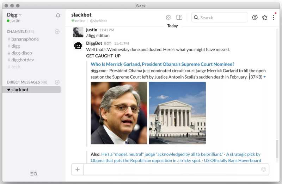Start a new direct message plus icon
282x184 pixels.
click(57, 82)
